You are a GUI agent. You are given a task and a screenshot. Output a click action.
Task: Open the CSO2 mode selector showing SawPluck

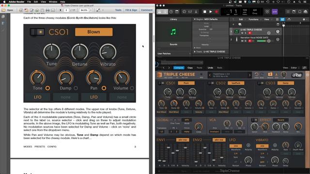[x=236, y=83]
